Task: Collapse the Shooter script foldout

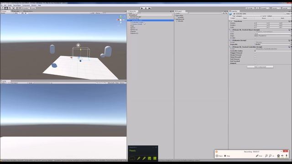Action: (230, 41)
